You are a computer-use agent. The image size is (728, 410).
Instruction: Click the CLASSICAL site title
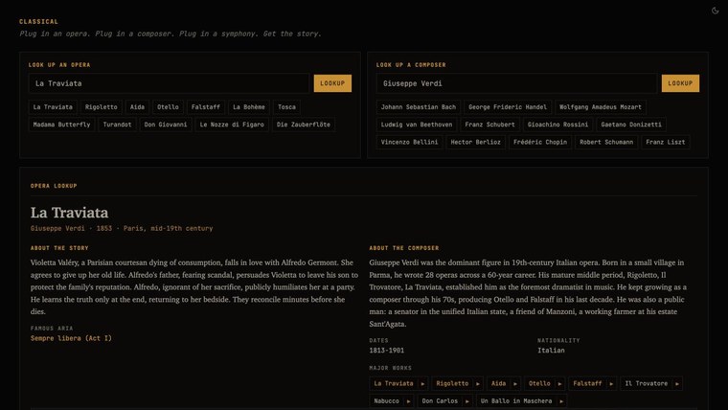click(39, 21)
